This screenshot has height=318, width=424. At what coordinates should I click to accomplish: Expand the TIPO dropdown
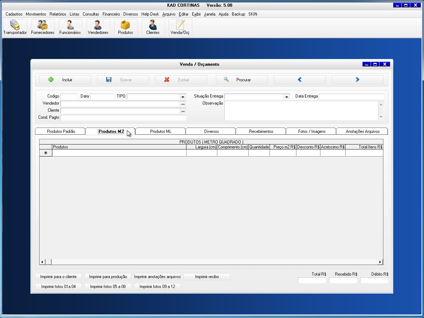tap(183, 96)
